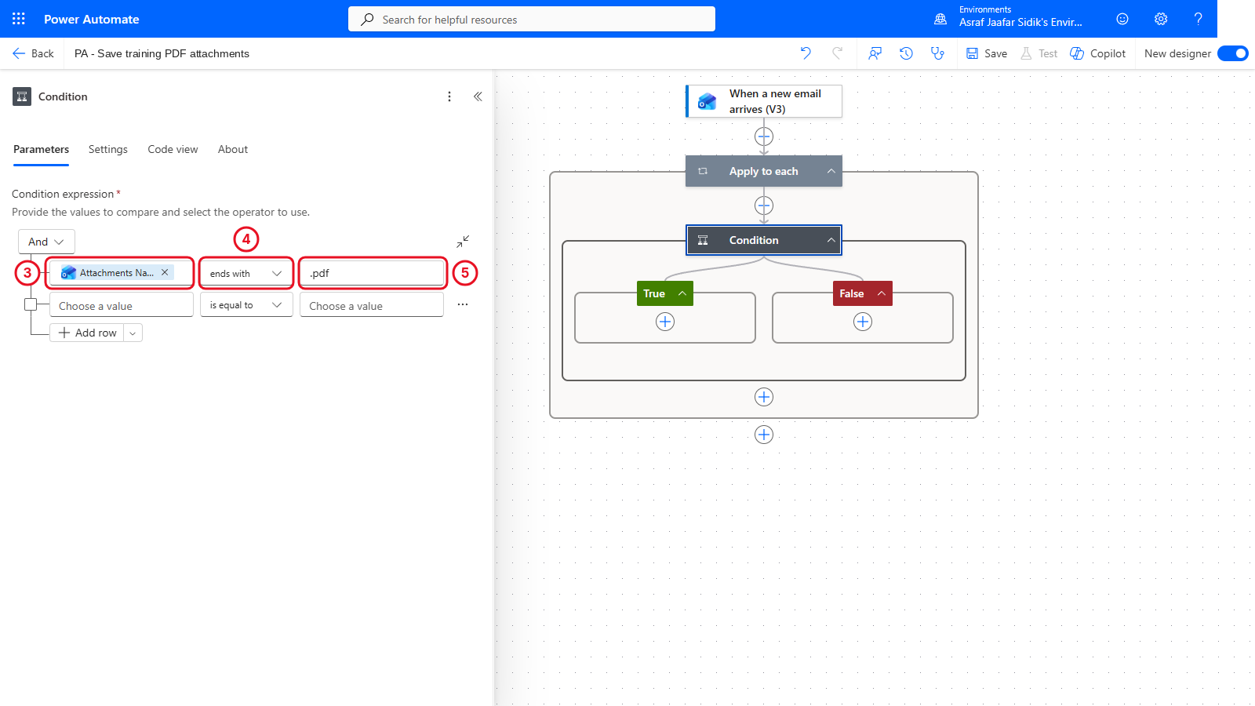Insert a step below the email trigger
The width and height of the screenshot is (1255, 706).
pyautogui.click(x=764, y=136)
